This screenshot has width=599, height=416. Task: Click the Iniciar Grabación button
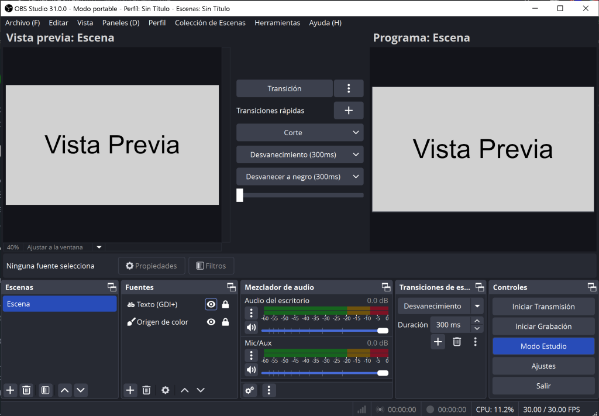coord(543,326)
